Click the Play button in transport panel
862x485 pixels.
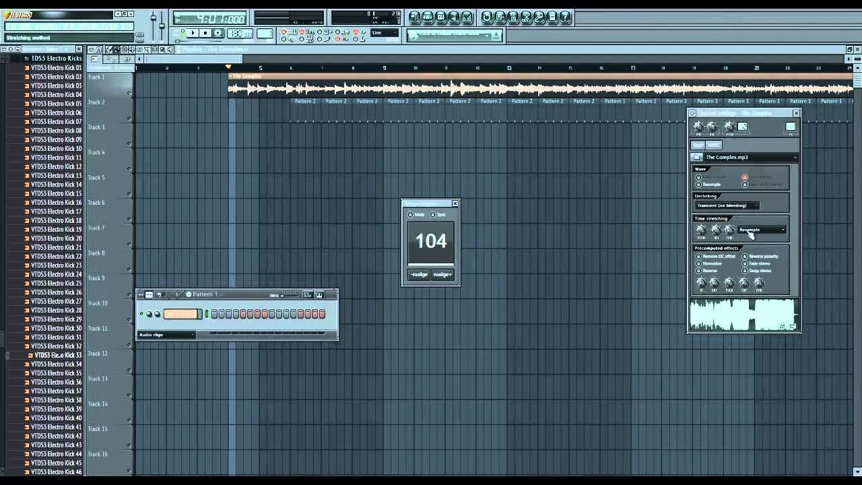click(x=193, y=32)
